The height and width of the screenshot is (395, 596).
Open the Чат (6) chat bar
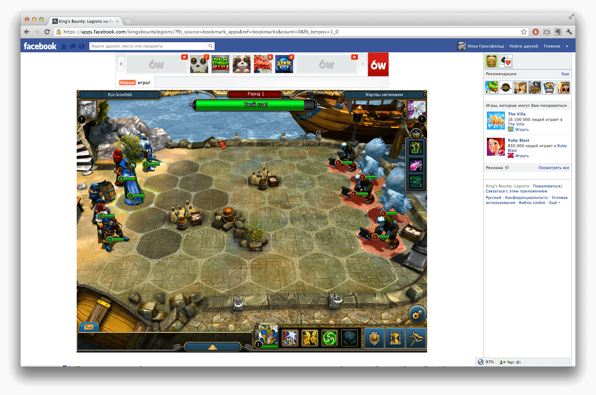[x=534, y=362]
